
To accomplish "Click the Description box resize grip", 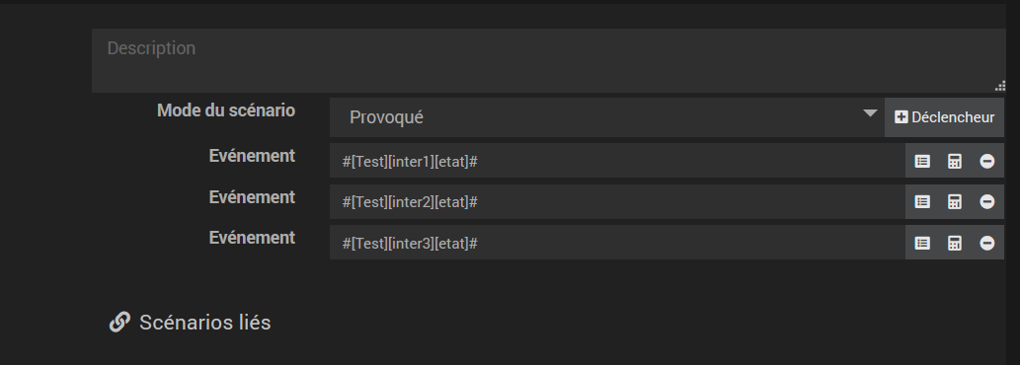I will click(x=1000, y=86).
